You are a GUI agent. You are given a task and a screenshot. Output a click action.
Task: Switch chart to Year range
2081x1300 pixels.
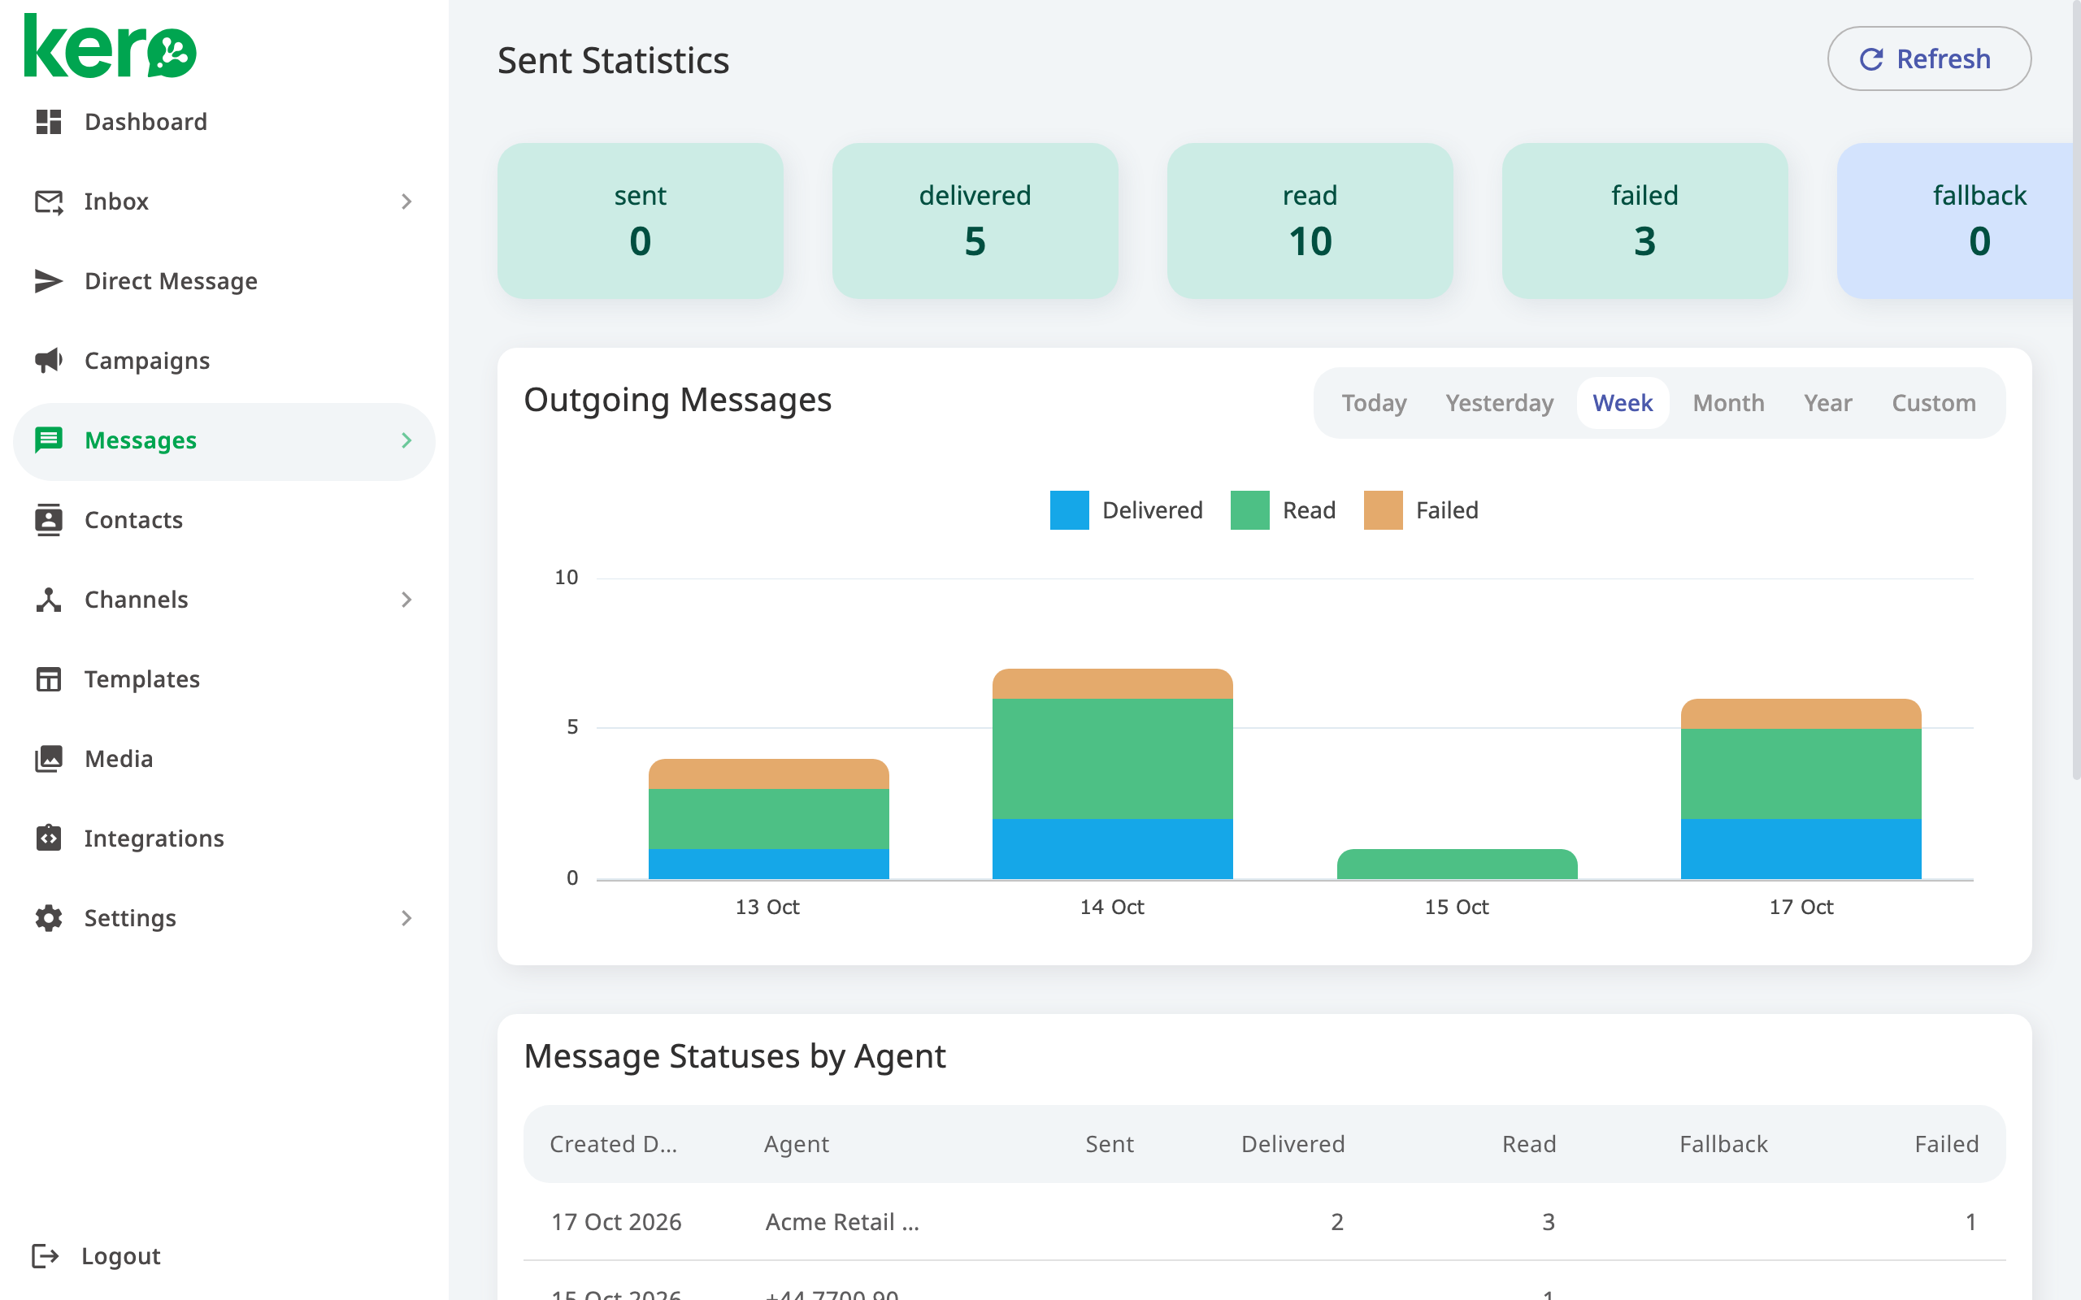[x=1828, y=403]
